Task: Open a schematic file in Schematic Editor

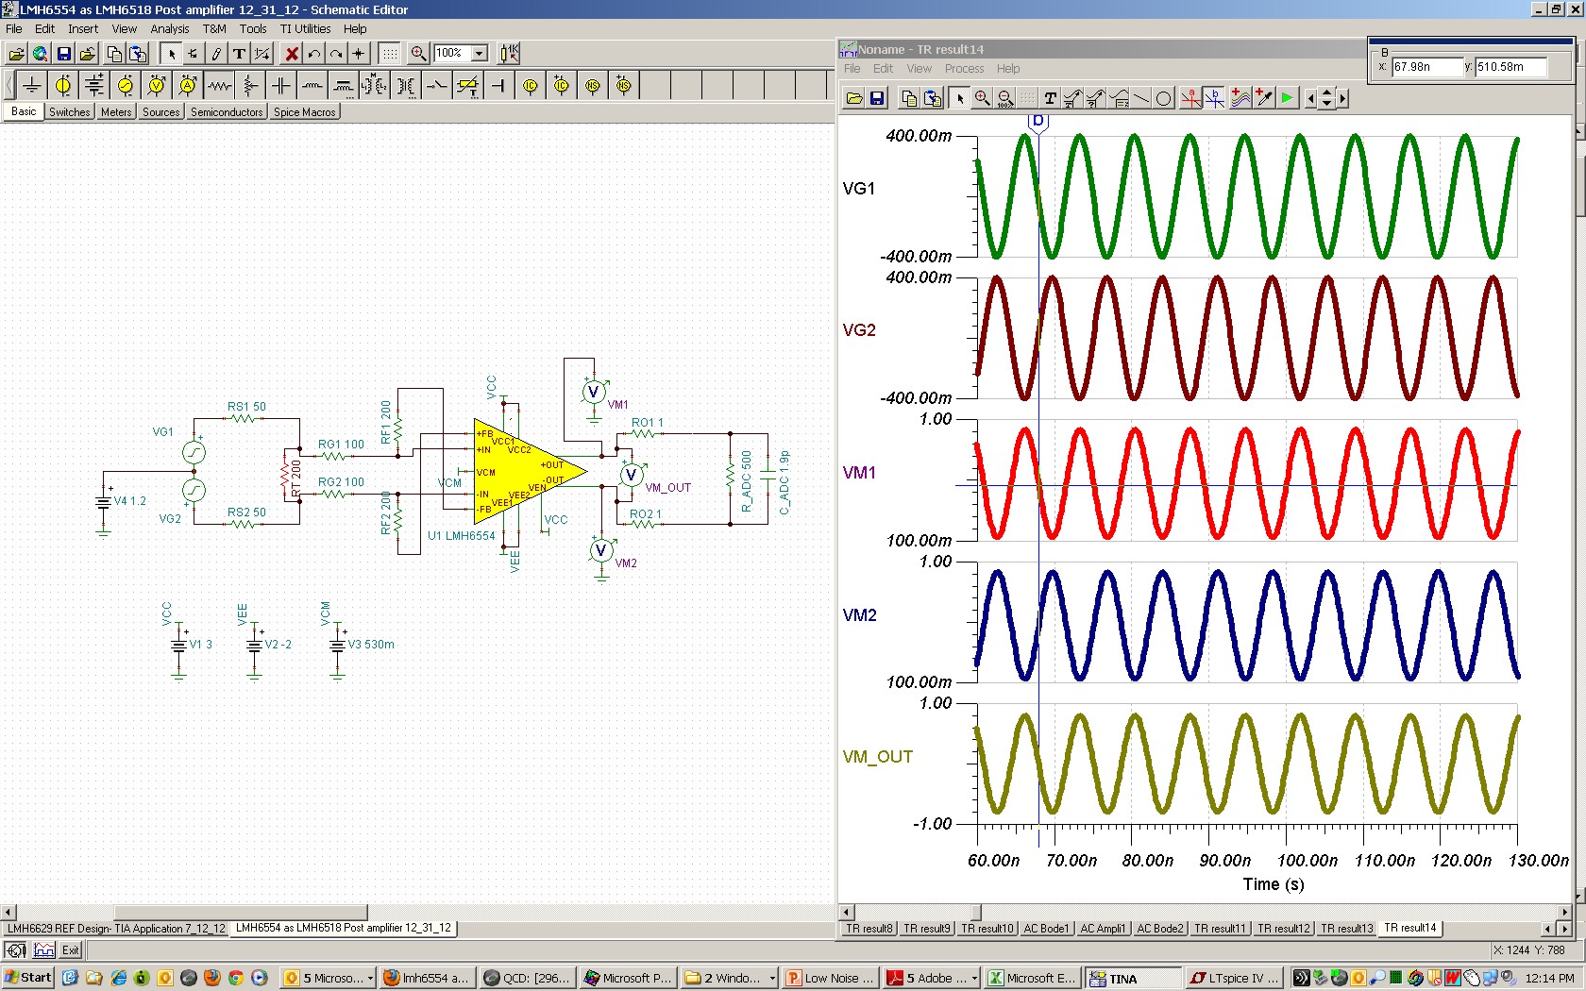Action: tap(16, 54)
